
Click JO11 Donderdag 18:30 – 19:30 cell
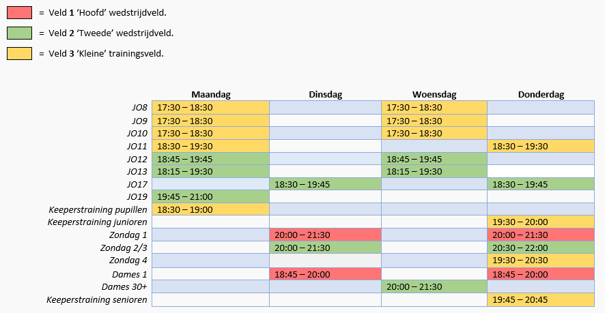click(x=541, y=146)
